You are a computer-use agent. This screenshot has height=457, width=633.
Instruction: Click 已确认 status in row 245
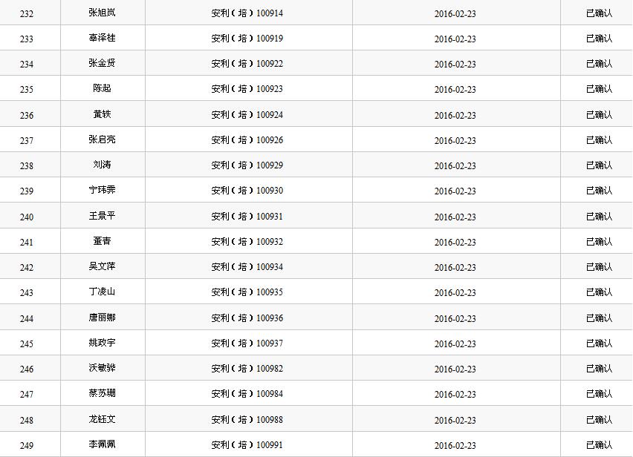599,343
